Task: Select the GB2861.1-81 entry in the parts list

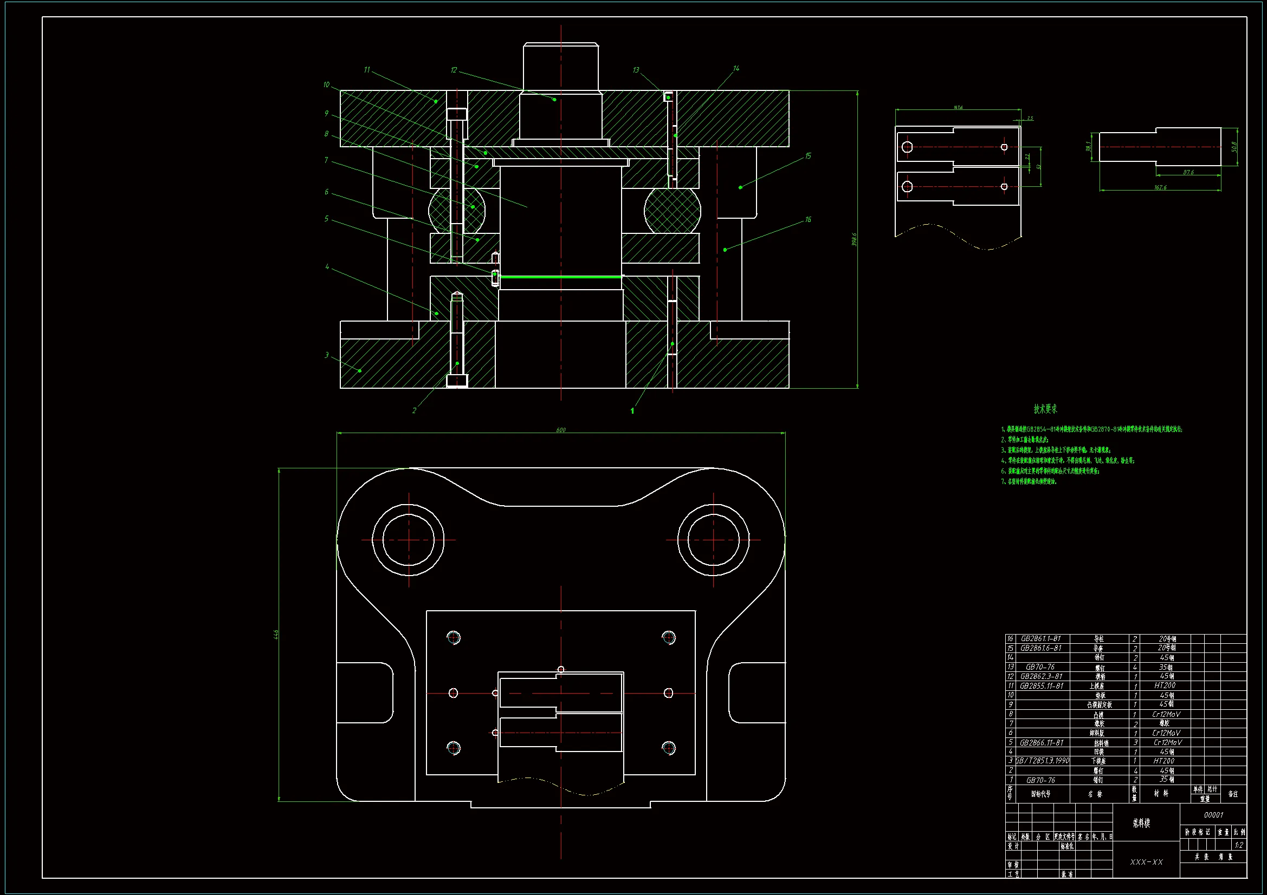Action: pyautogui.click(x=1040, y=638)
